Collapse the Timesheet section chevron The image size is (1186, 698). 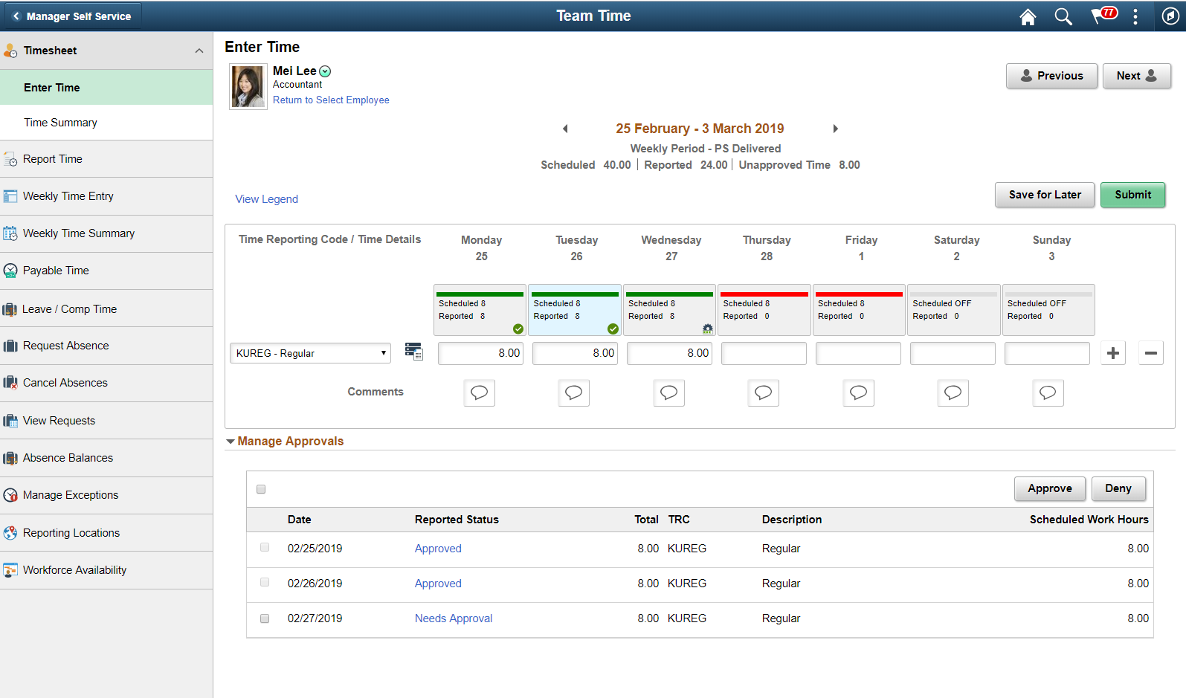pyautogui.click(x=199, y=51)
